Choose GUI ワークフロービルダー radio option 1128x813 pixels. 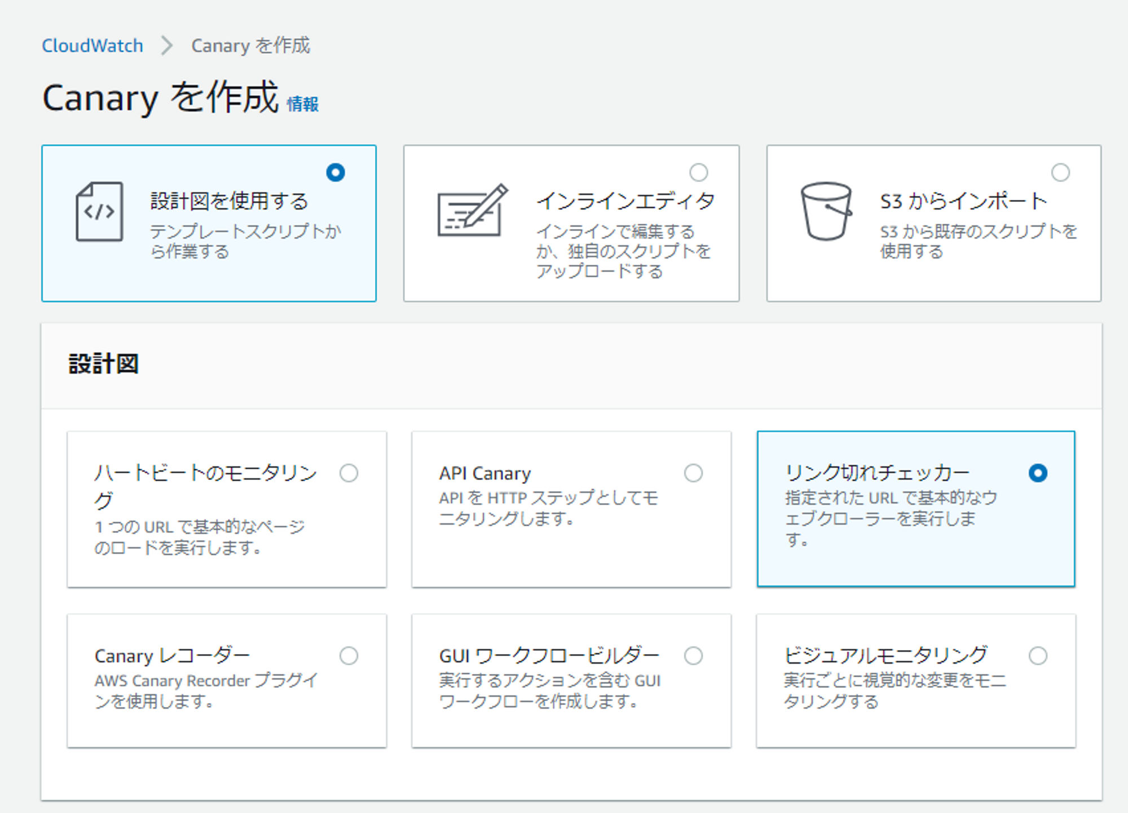(693, 655)
